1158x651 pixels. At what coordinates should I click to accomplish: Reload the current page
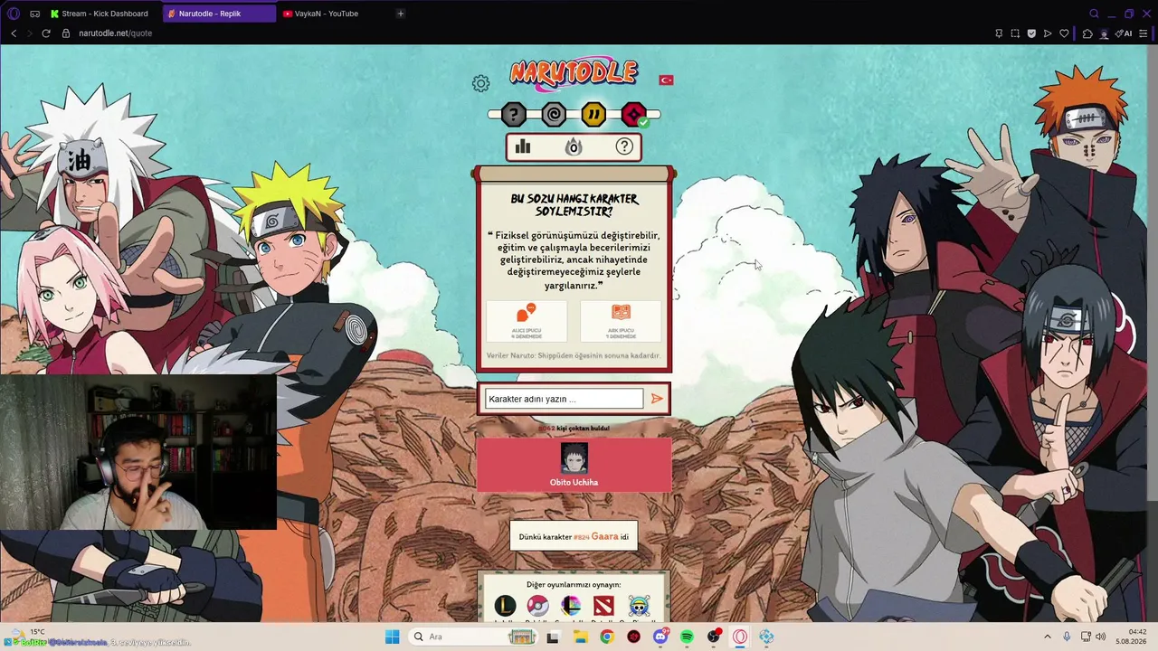47,33
